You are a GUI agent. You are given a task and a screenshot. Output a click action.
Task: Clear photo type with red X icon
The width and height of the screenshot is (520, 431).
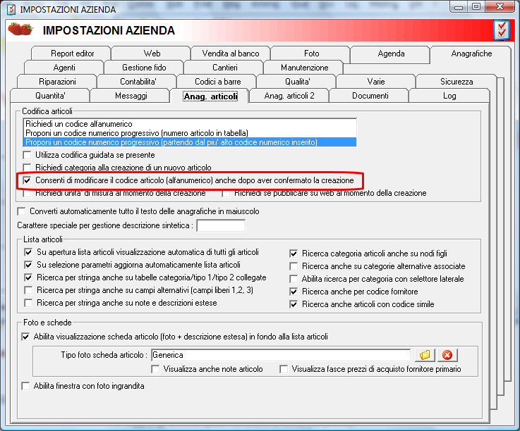point(447,355)
